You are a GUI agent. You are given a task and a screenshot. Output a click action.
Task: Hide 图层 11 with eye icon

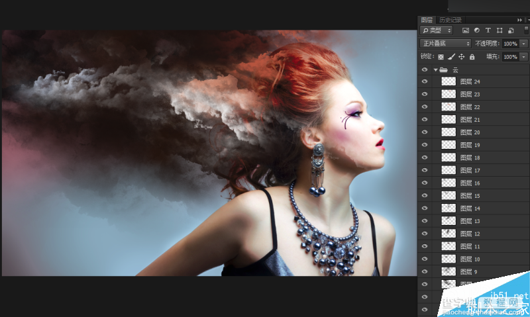[x=425, y=246]
